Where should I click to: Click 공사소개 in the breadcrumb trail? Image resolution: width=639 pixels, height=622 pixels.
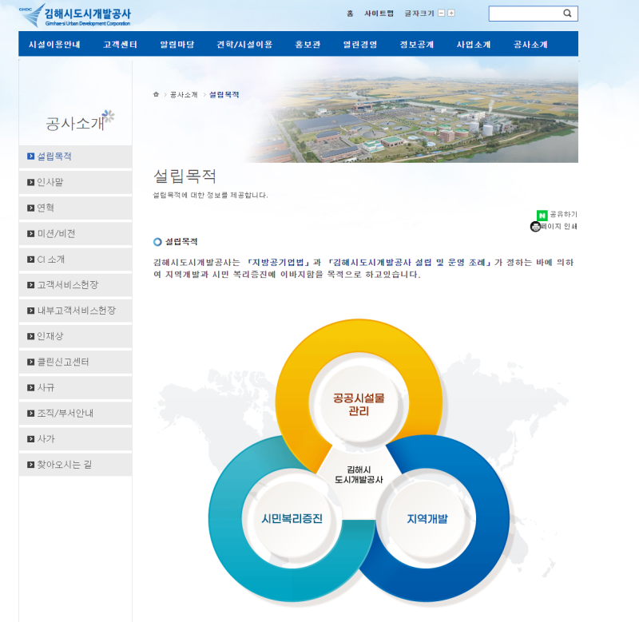[184, 94]
